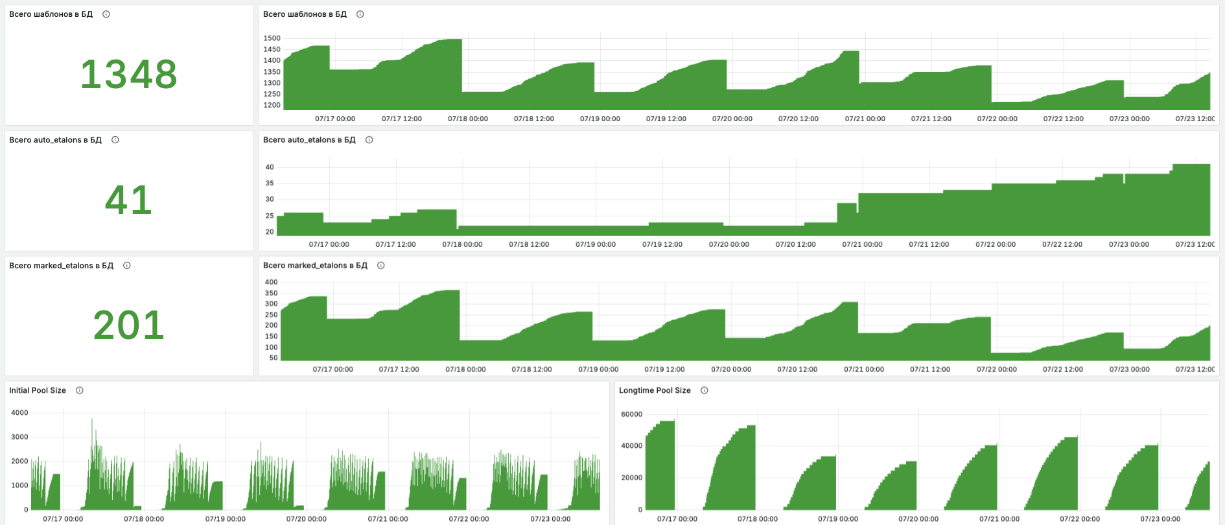
Task: Click info icon on 'Всего шаблонов в БД' graph panel
Action: click(360, 14)
